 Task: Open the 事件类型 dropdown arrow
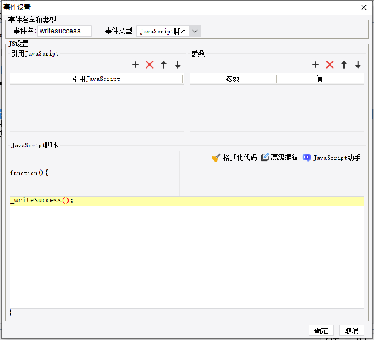click(x=195, y=31)
